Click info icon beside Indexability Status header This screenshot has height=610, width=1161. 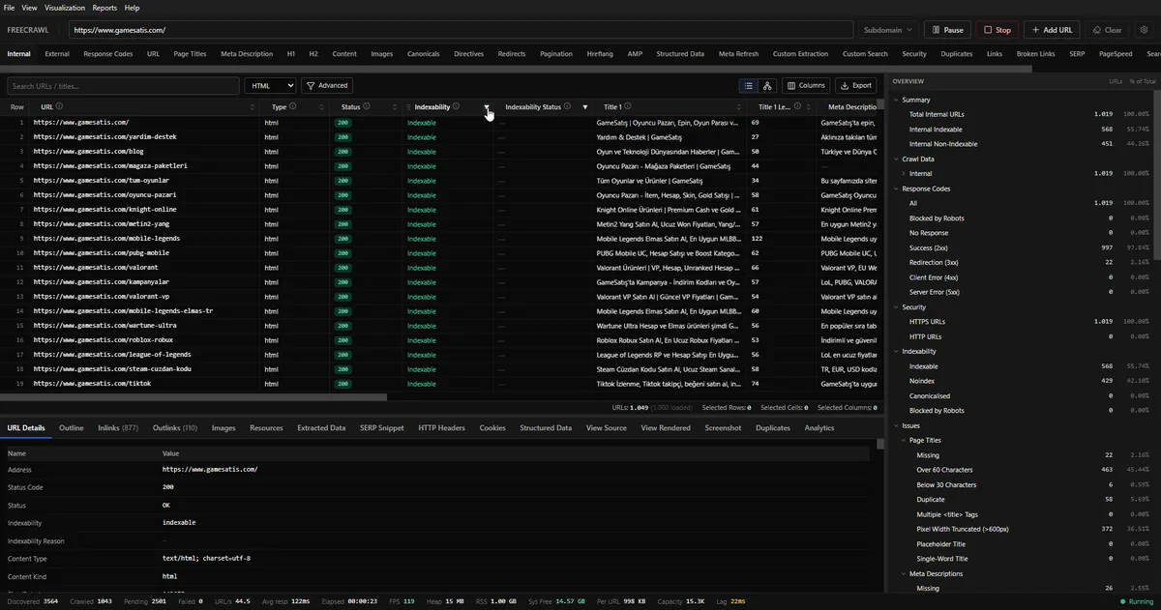pos(567,106)
